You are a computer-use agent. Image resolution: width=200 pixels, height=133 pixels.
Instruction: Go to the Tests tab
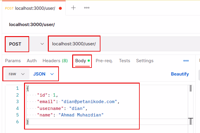(x=125, y=61)
